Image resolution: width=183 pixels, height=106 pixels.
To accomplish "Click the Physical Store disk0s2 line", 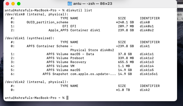I will tap(92, 50).
